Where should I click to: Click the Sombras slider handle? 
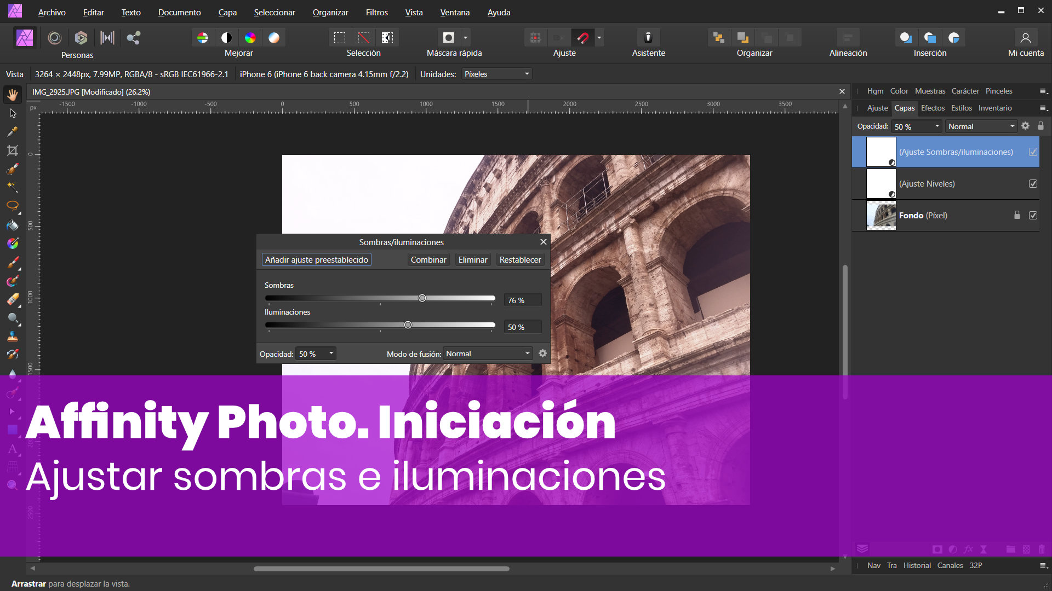point(422,298)
